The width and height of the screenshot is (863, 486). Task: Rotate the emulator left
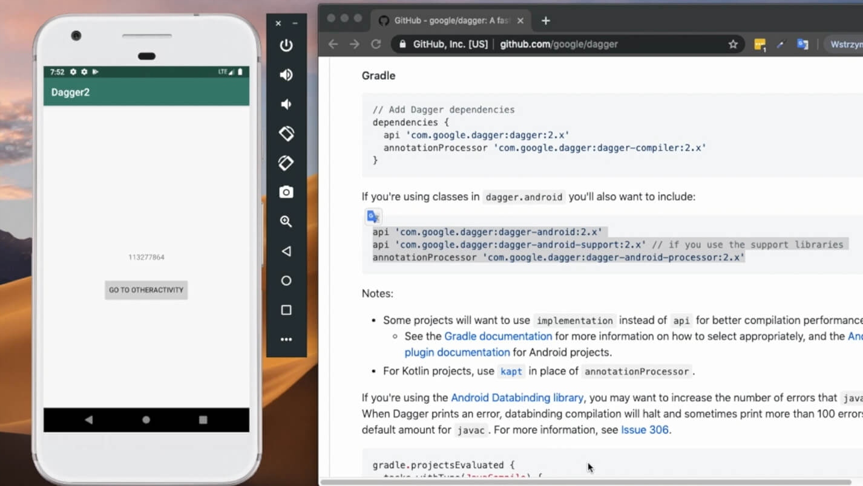pyautogui.click(x=286, y=134)
